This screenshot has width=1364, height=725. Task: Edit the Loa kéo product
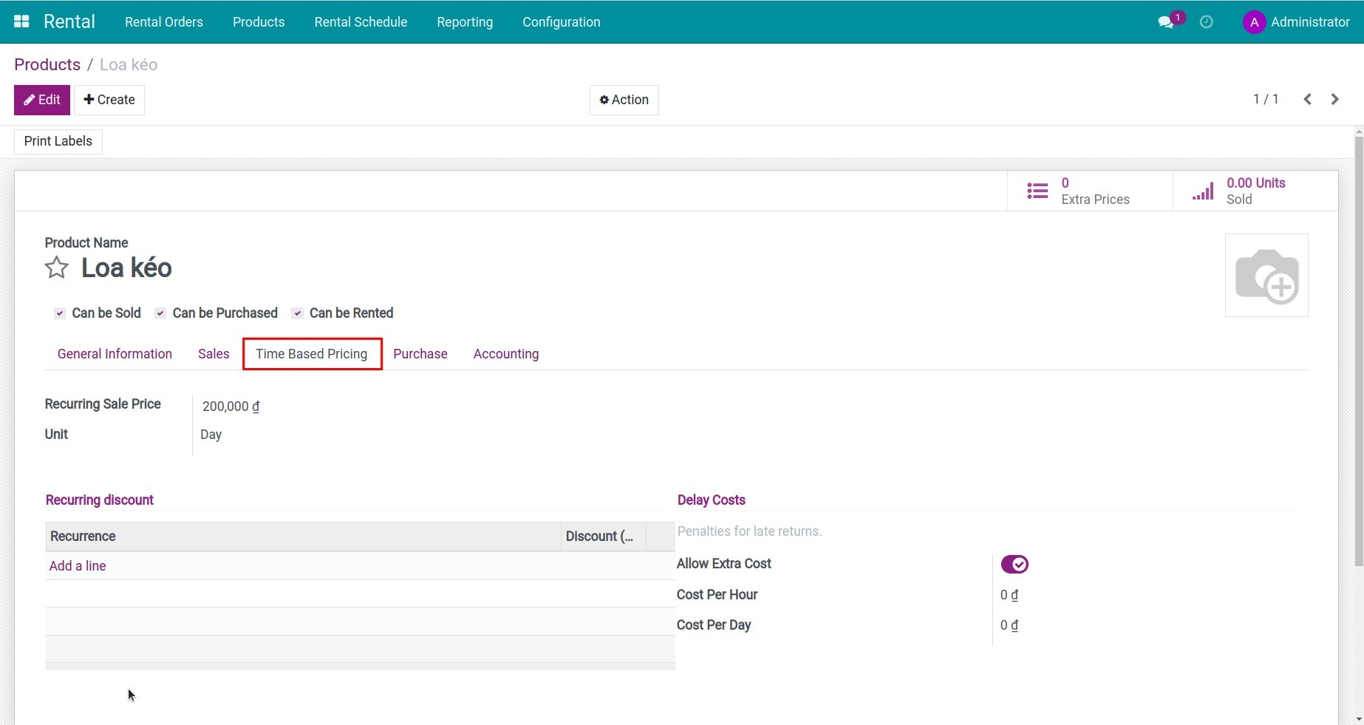coord(41,100)
